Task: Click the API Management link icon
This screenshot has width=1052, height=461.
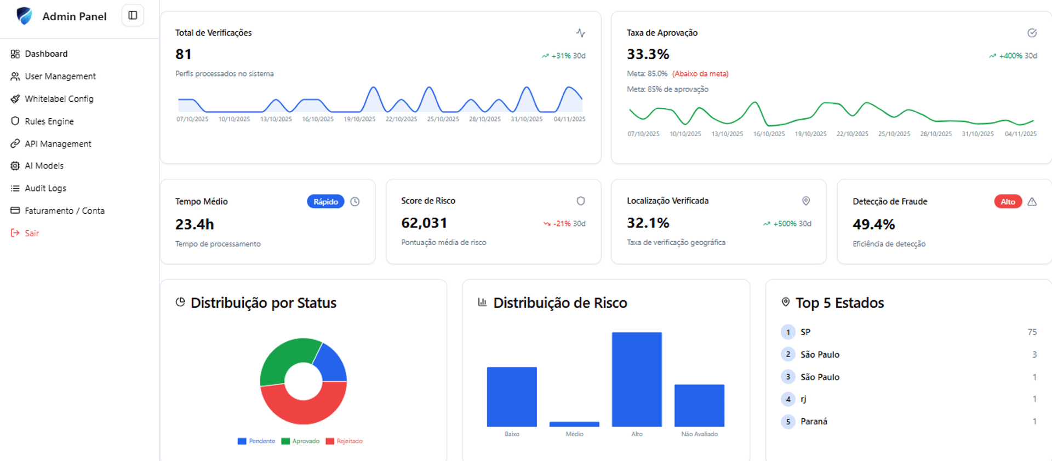Action: (15, 144)
